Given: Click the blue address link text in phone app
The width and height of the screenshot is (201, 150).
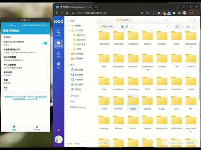Looking at the screenshot, I should tap(26, 98).
